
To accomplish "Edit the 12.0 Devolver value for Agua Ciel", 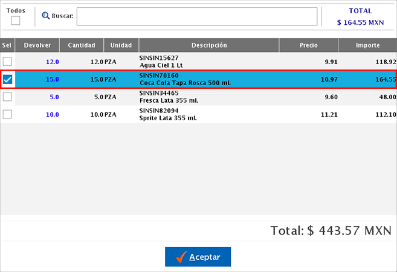I will [x=53, y=62].
